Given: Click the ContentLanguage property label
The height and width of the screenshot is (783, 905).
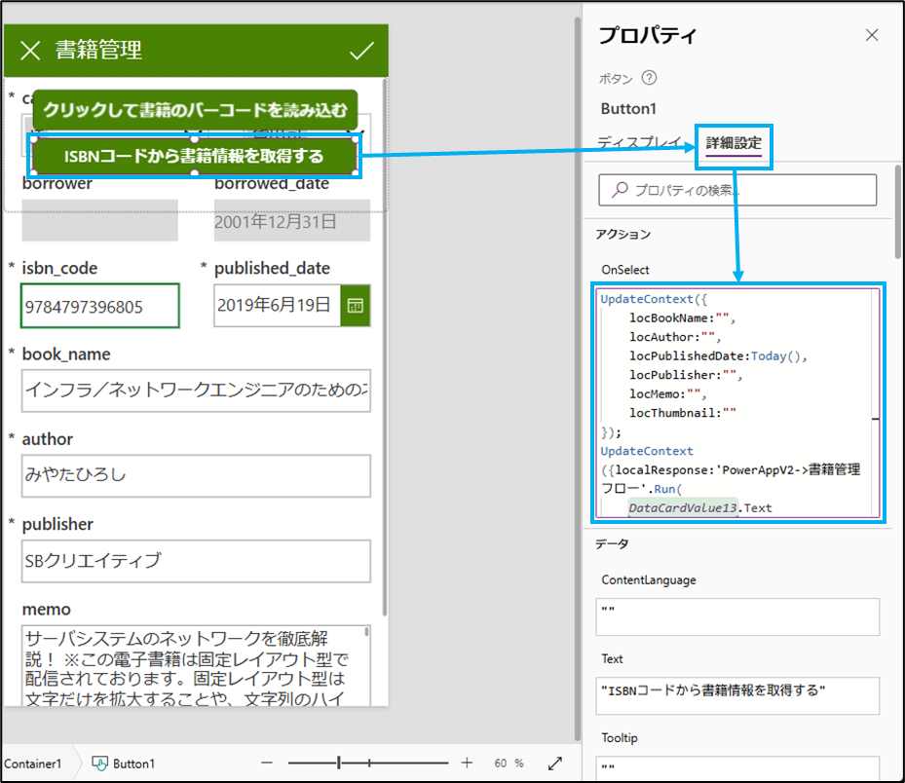Looking at the screenshot, I should pyautogui.click(x=649, y=579).
